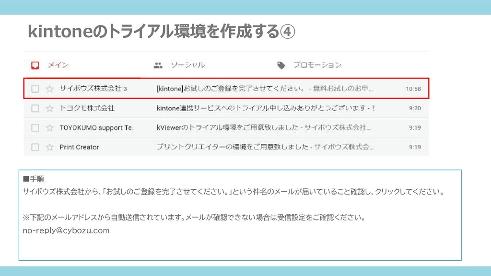491x276 pixels.
Task: Click the 10:58 timestamp on first email
Action: point(413,89)
